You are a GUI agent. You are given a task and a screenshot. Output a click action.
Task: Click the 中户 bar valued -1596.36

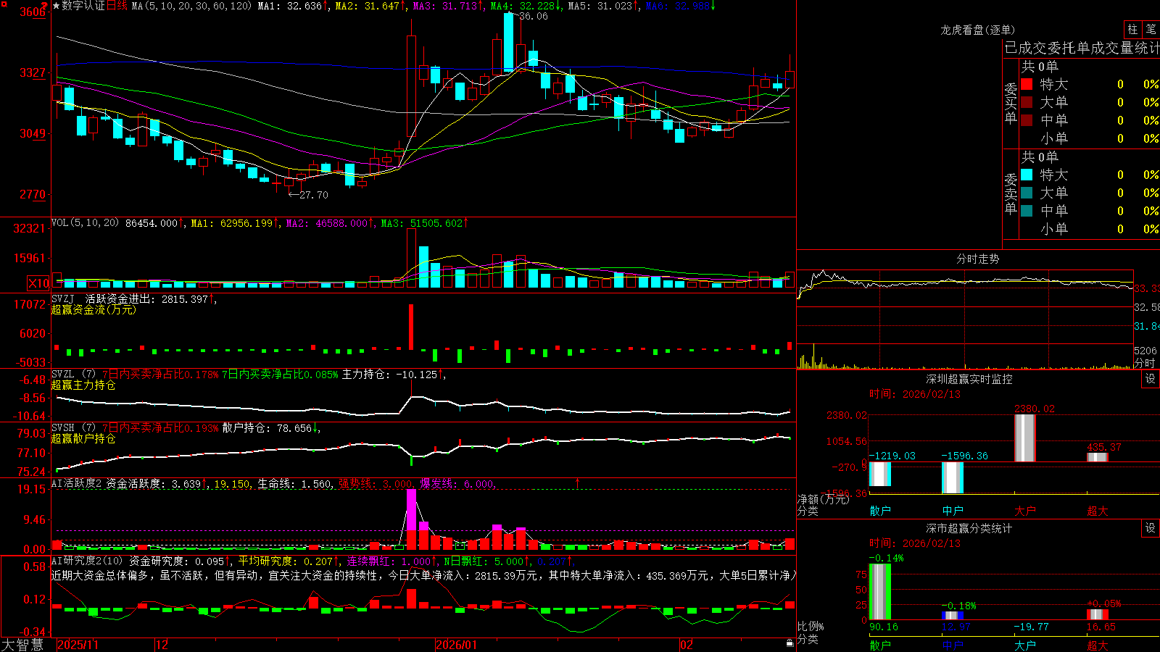tap(953, 477)
